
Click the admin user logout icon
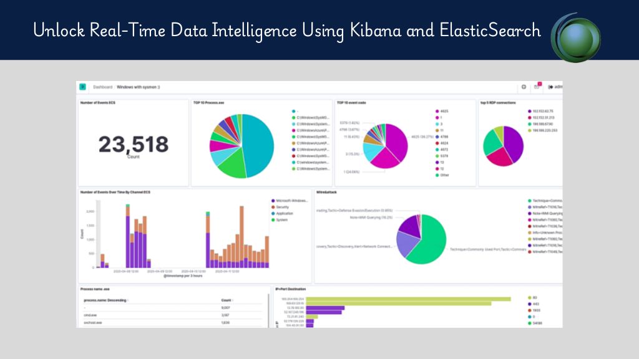550,87
